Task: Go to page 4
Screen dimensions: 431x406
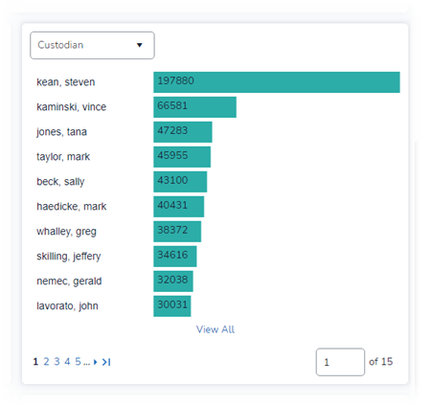Action: 67,362
